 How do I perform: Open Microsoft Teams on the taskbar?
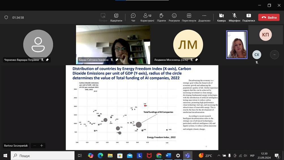click(x=188, y=155)
